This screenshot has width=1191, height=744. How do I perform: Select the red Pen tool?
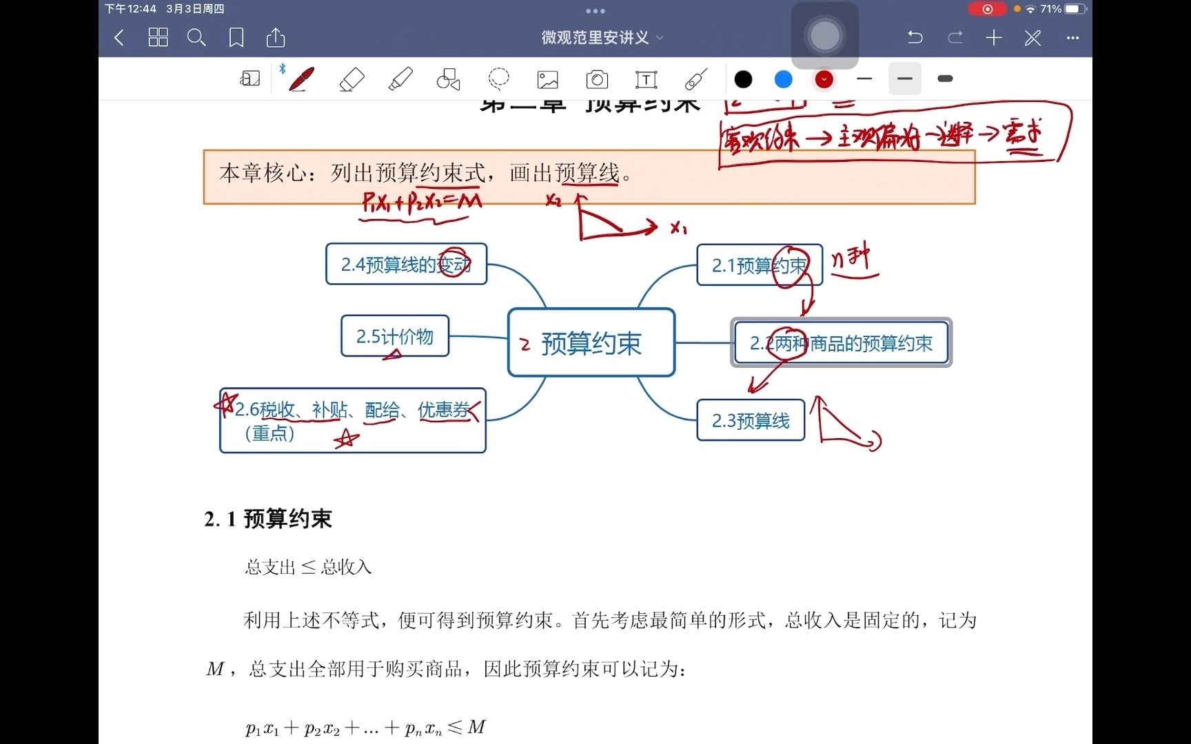pyautogui.click(x=301, y=79)
